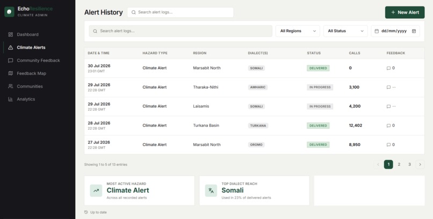Click feedback comment icon in Laisamis row

(388, 107)
